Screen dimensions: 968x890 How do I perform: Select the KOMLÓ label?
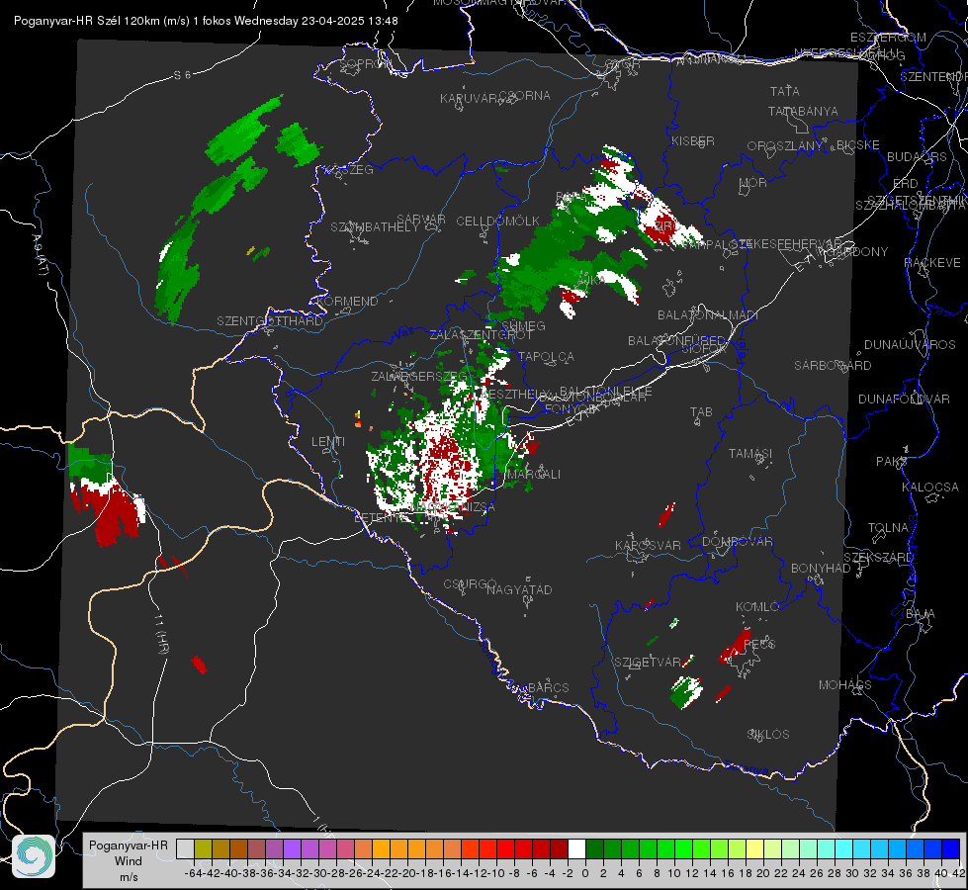coord(756,607)
